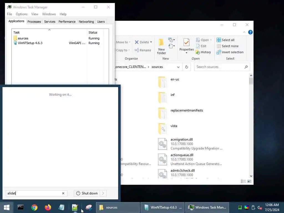Click the muted volume tray icon

tap(260, 207)
